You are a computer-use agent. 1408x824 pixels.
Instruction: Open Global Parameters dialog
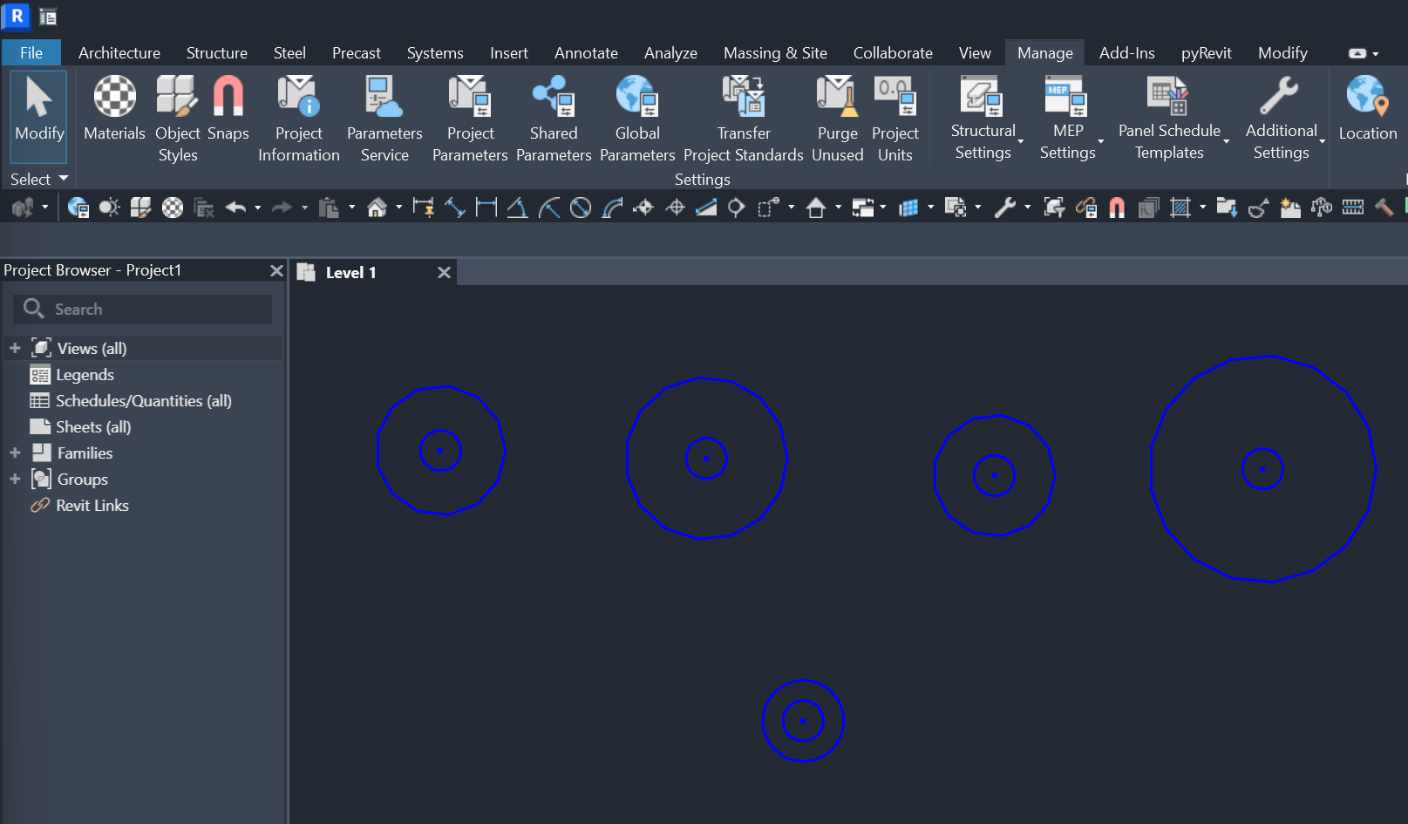(637, 119)
